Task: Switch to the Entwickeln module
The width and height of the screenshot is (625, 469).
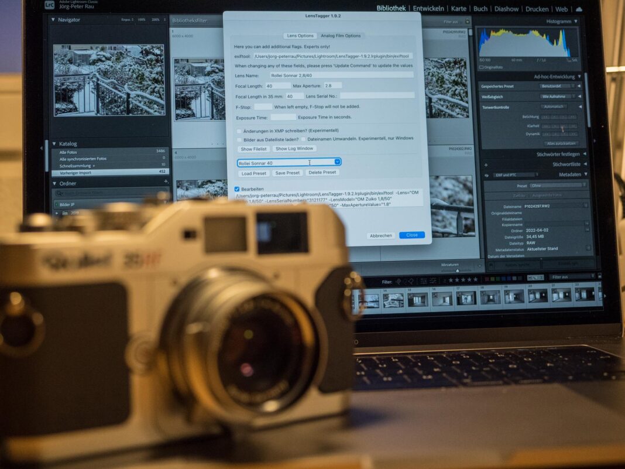Action: click(428, 9)
